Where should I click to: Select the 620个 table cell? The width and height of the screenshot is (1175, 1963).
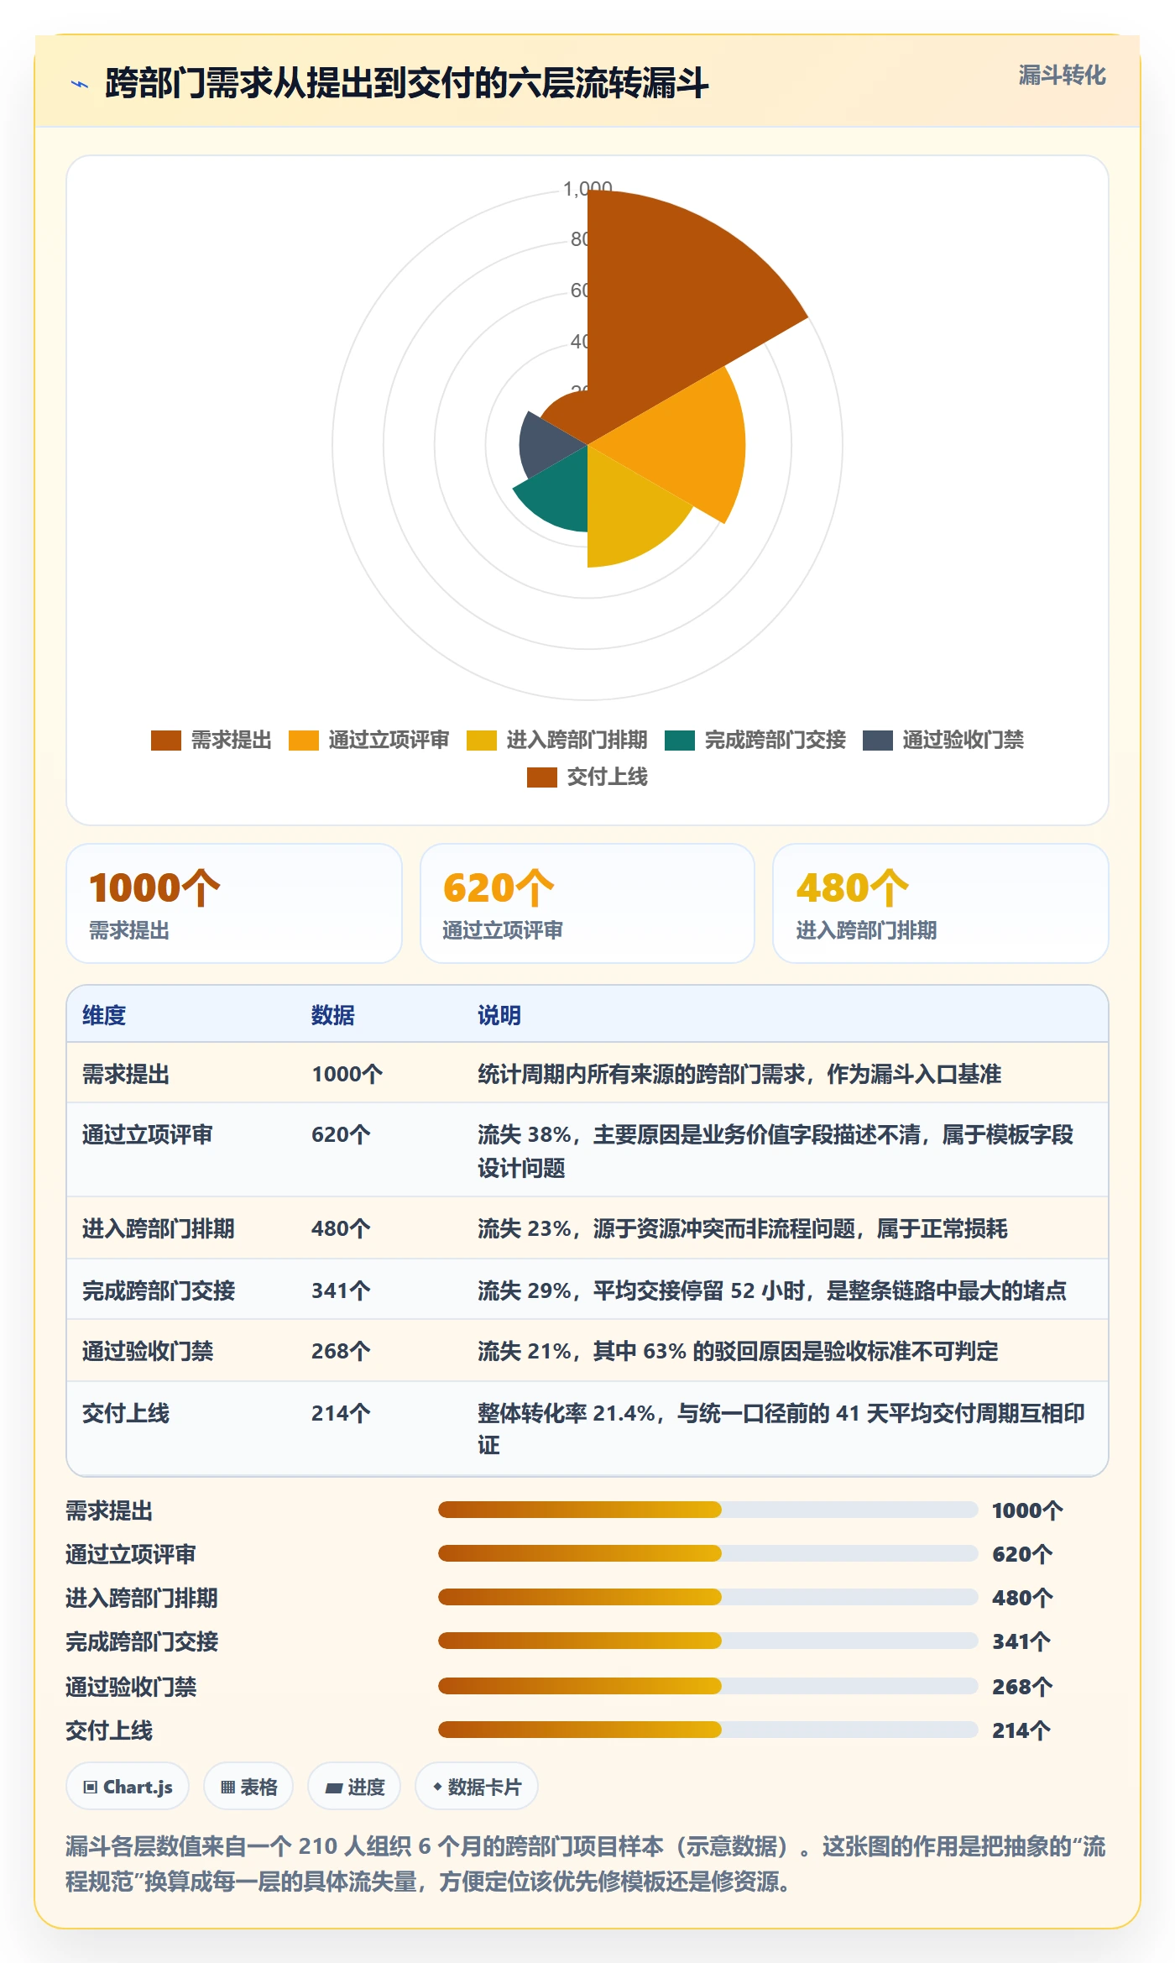(341, 1134)
